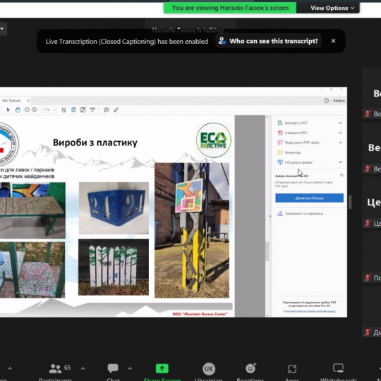Open the Коментар tool in side panel
The image size is (381, 381).
[289, 152]
